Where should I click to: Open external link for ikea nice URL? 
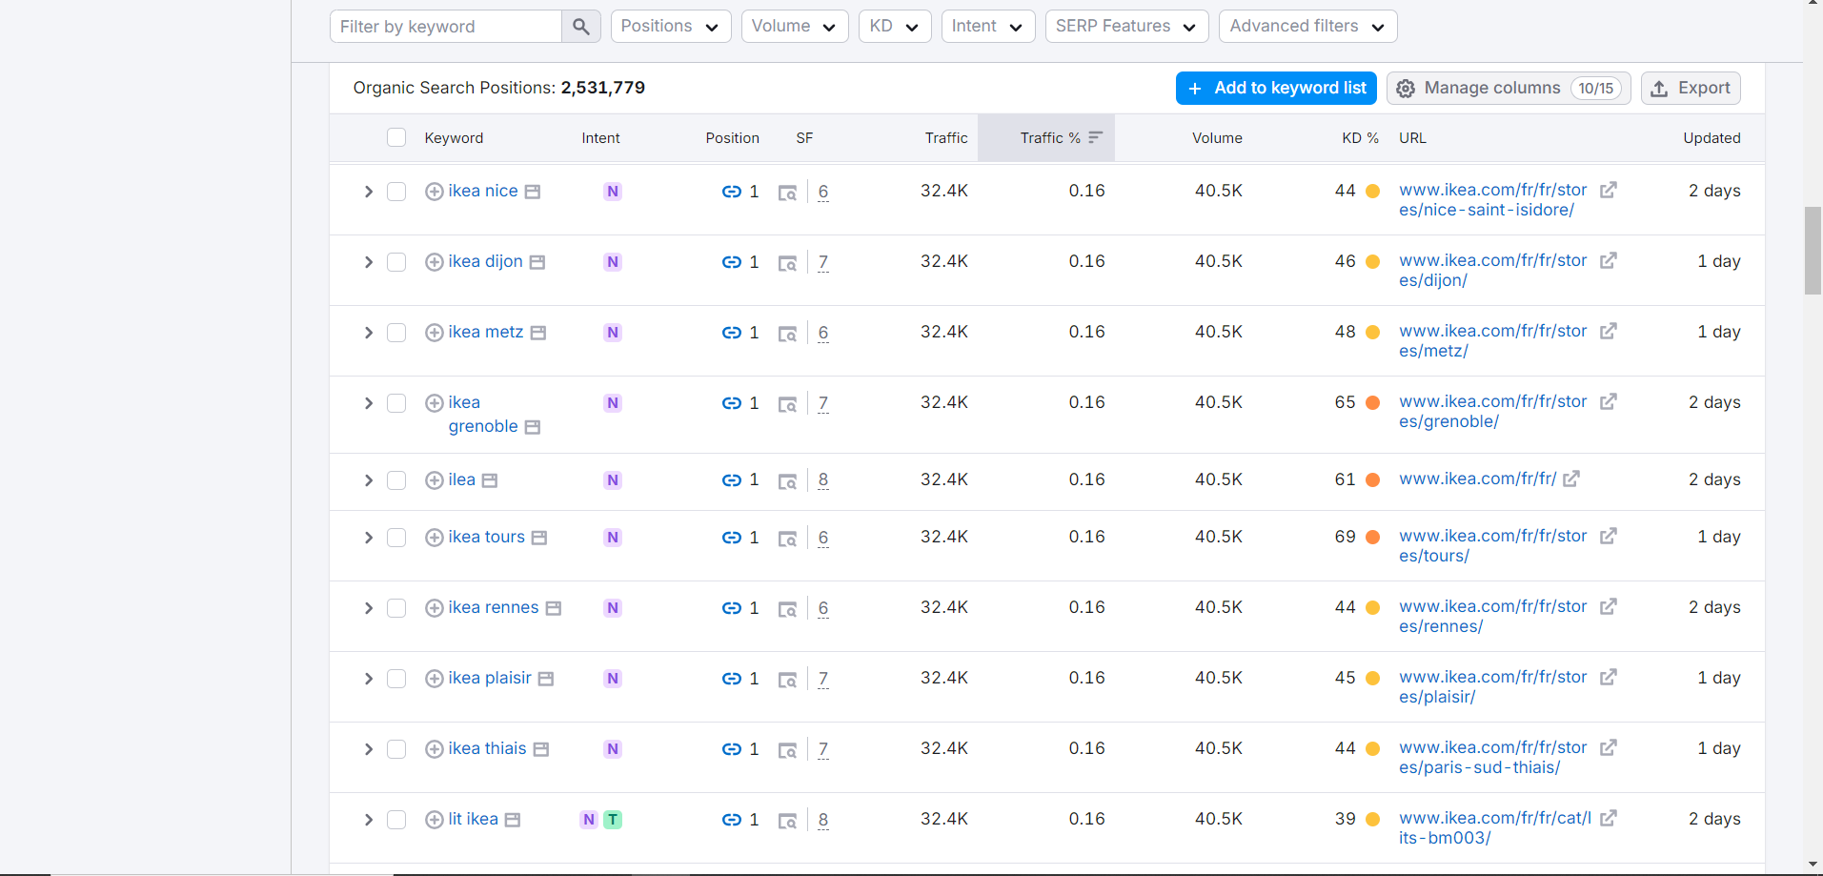1609,190
